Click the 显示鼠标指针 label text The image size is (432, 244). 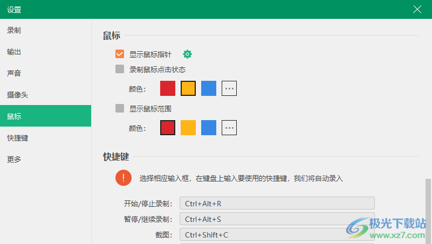pyautogui.click(x=150, y=54)
